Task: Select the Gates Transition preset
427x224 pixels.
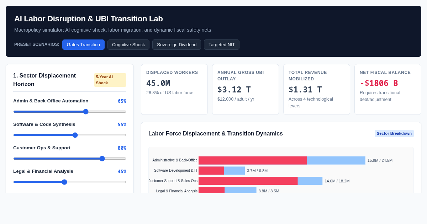Action: point(83,44)
